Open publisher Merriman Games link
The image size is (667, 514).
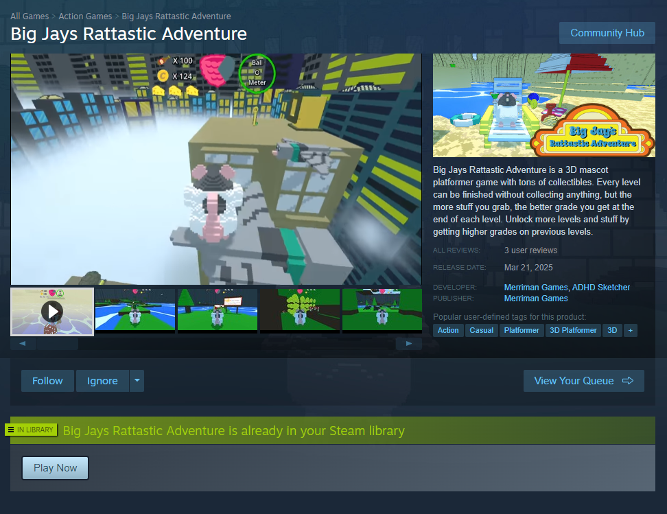pyautogui.click(x=535, y=299)
